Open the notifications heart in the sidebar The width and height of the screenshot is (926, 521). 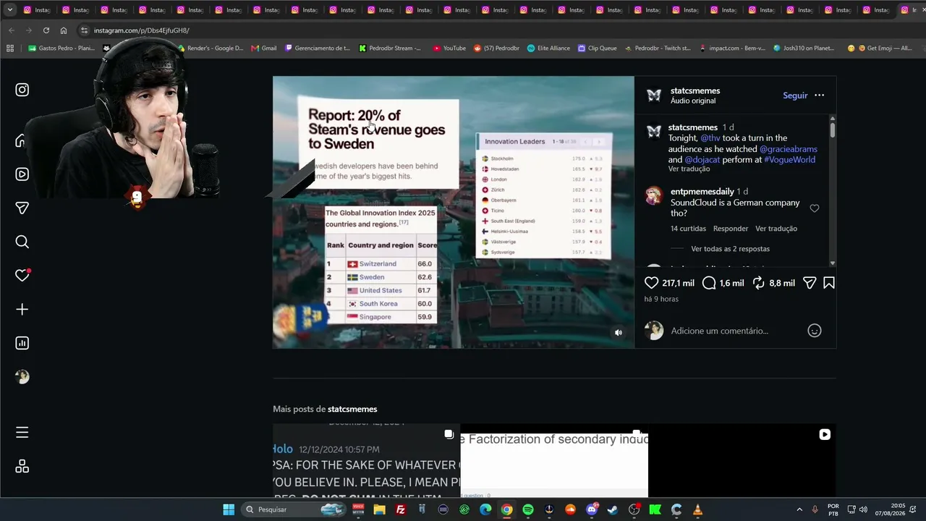22,276
